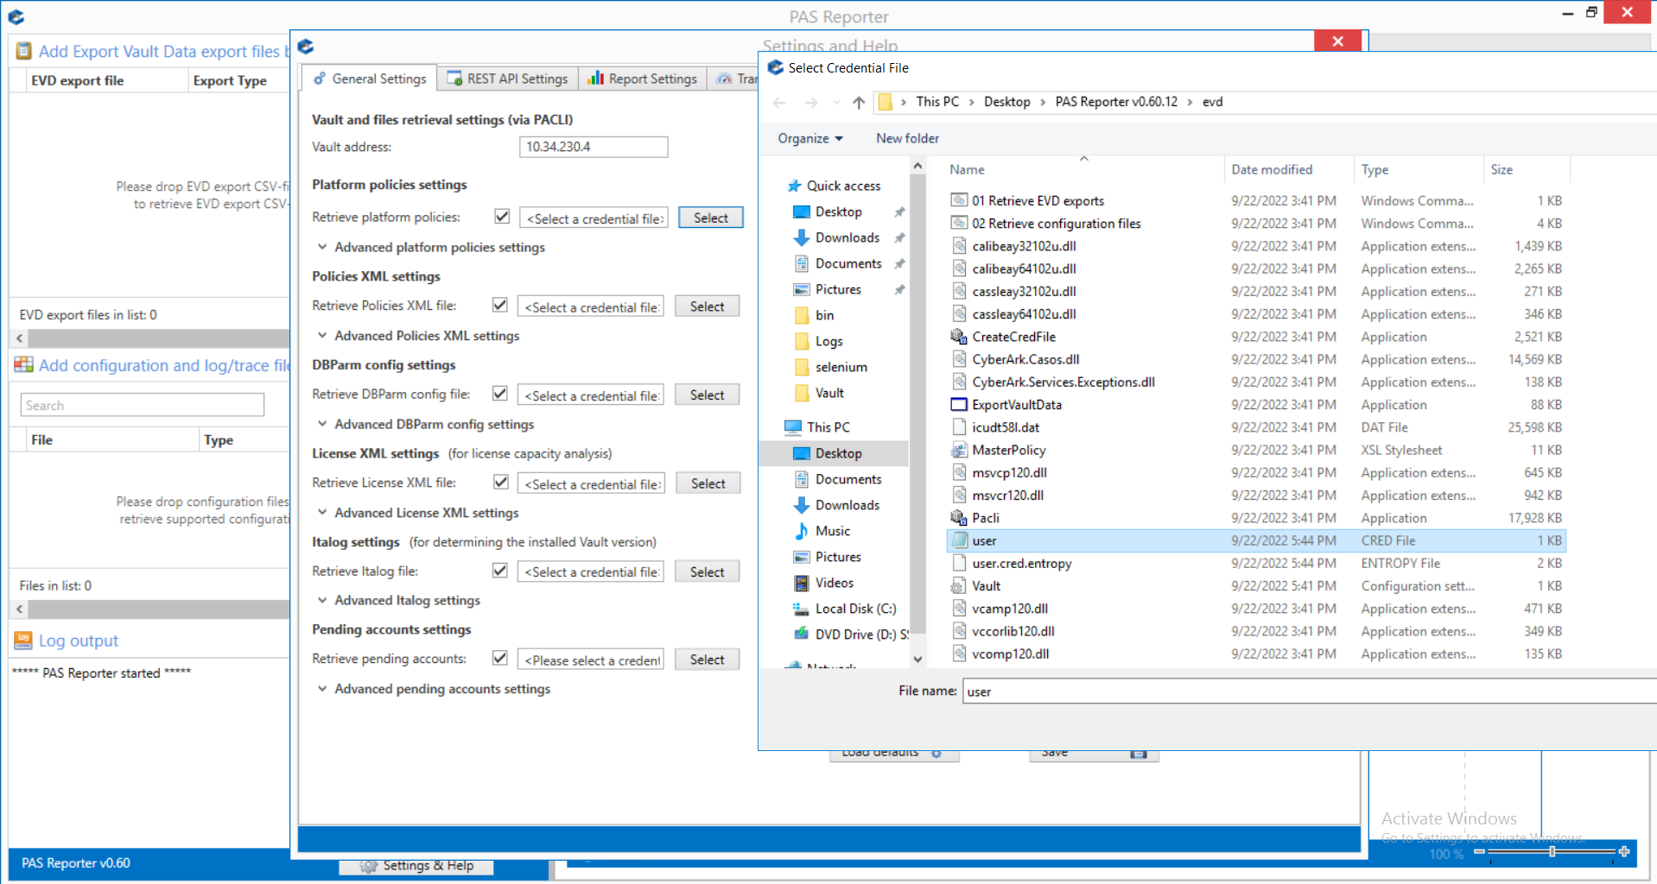Screen dimensions: 1657x884
Task: Open the Organize dropdown menu
Action: (809, 138)
